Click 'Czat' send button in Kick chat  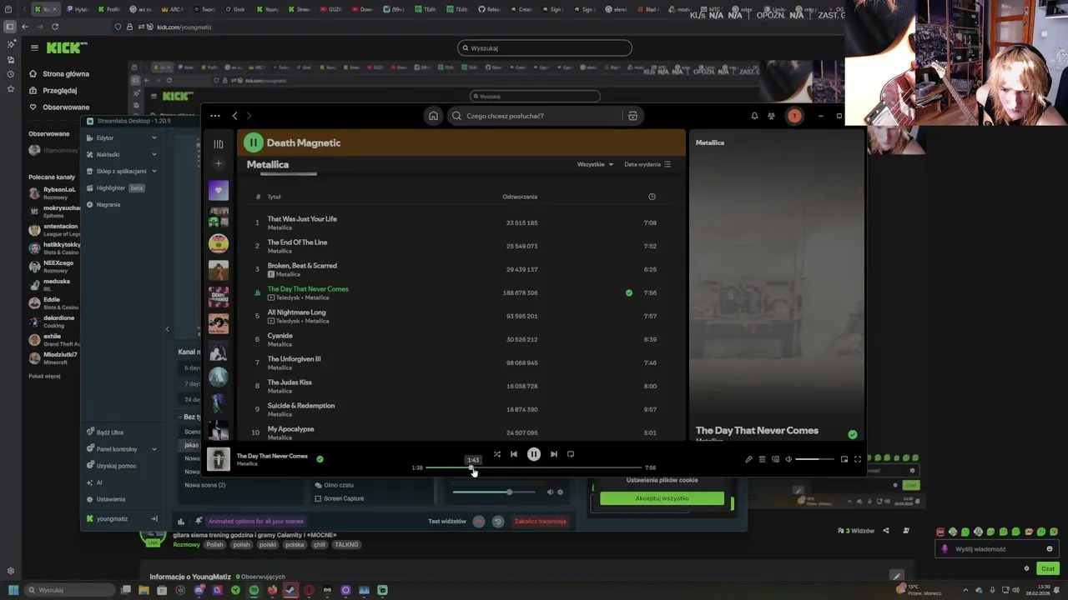click(x=1048, y=568)
